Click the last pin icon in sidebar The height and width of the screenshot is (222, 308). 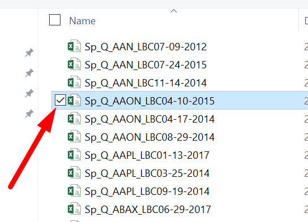pos(29,114)
